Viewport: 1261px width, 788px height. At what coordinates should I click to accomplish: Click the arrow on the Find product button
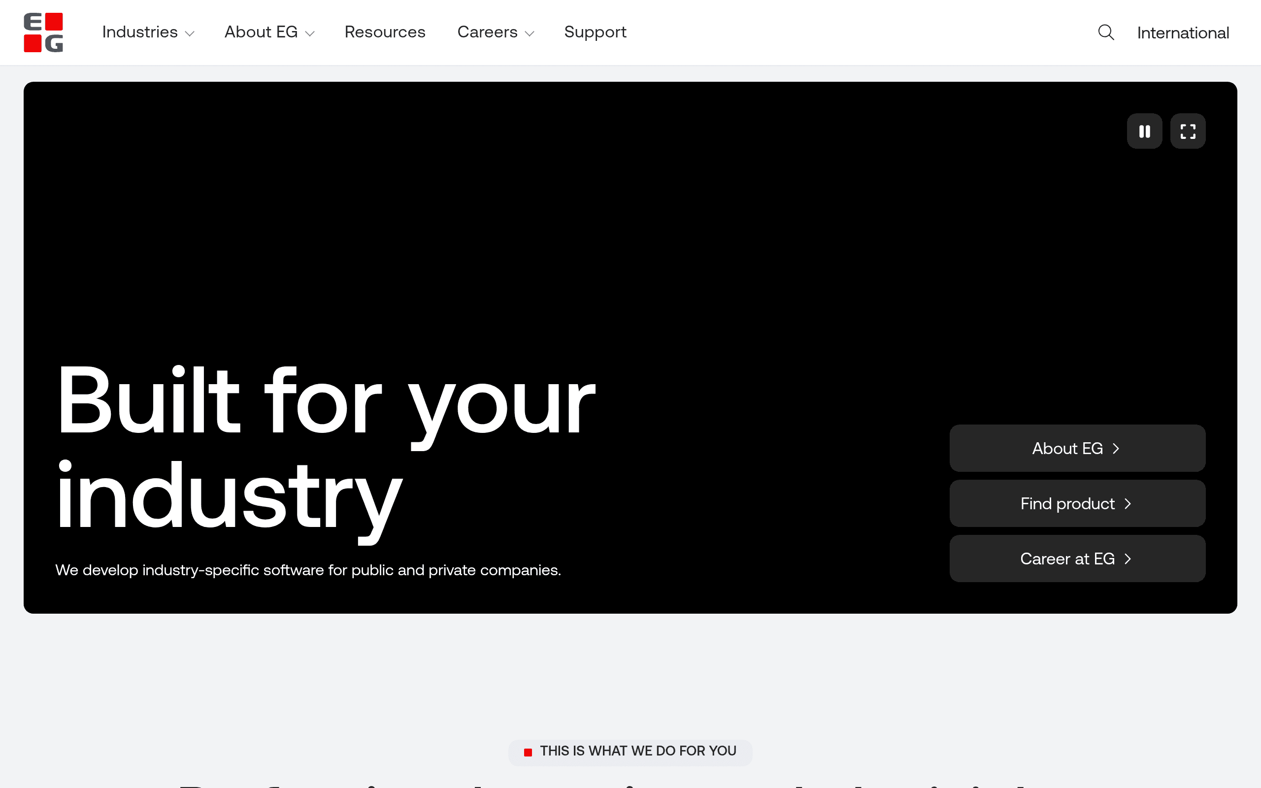(1128, 504)
